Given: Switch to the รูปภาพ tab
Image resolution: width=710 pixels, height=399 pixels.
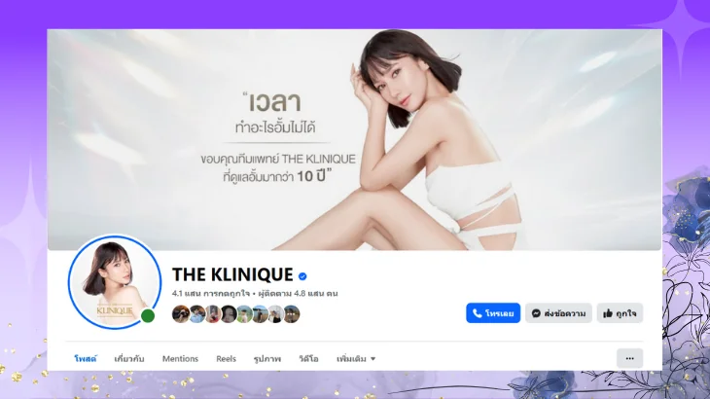Looking at the screenshot, I should (x=267, y=359).
